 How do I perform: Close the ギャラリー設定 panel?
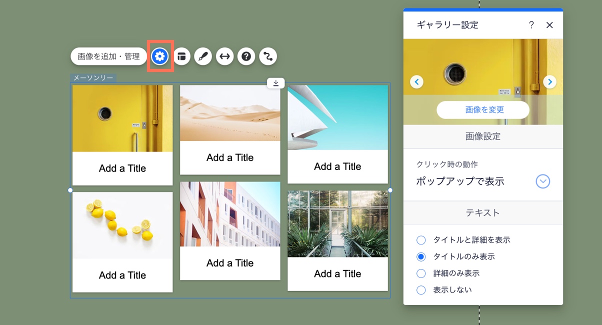pos(549,25)
